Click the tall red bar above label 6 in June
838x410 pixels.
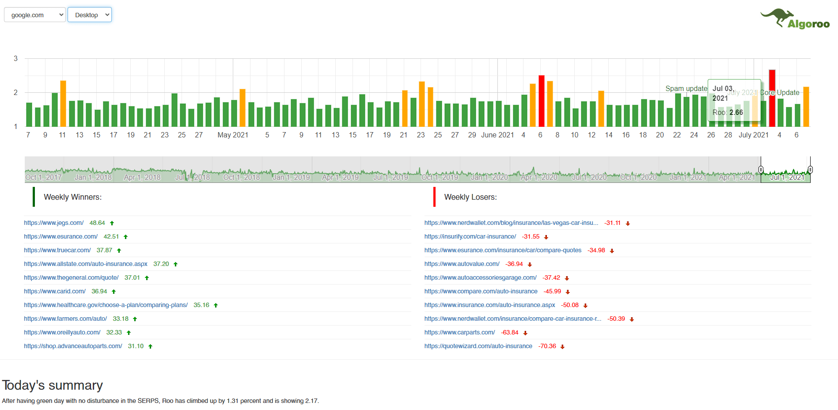(542, 101)
